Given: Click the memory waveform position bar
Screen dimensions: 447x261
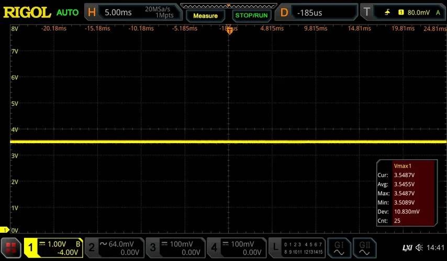Looking at the screenshot, I should [228, 6].
